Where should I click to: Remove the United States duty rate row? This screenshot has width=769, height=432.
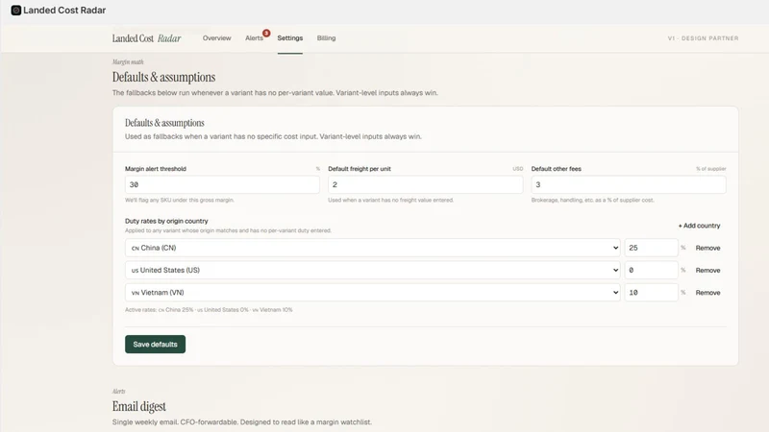point(707,271)
